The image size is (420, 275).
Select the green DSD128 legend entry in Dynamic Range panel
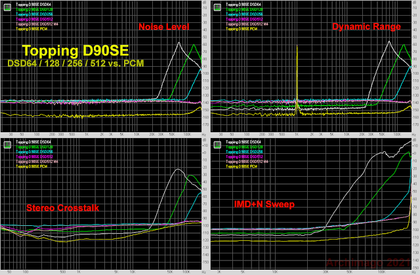pyautogui.click(x=244, y=9)
